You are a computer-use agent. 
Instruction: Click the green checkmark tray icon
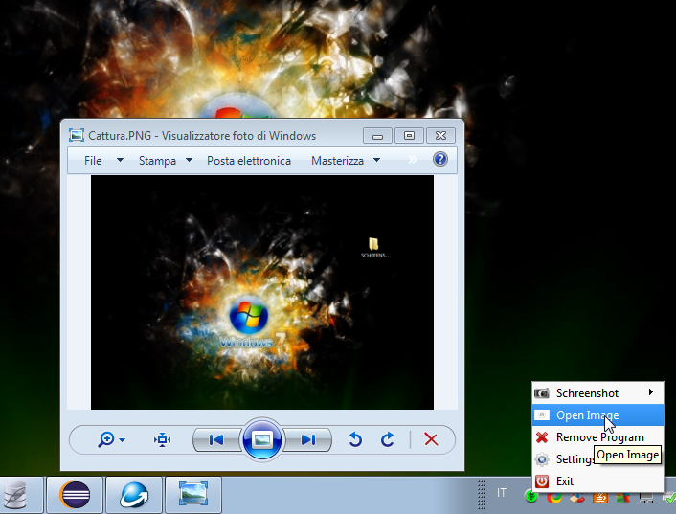(669, 498)
